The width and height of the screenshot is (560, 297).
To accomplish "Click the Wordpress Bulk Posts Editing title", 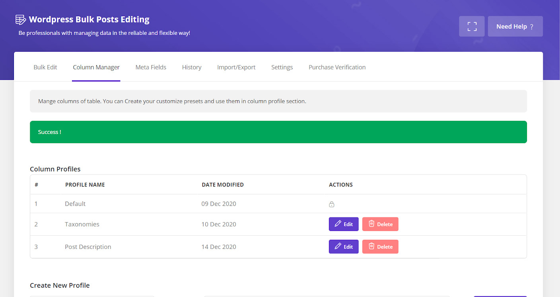I will point(89,19).
